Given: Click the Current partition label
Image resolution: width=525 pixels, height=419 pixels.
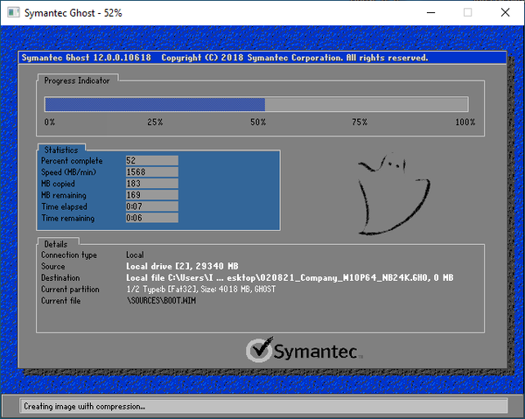Looking at the screenshot, I should (x=70, y=290).
